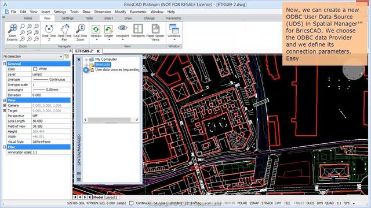Expand the My Computer tree node
The image size is (371, 208).
pyautogui.click(x=86, y=60)
